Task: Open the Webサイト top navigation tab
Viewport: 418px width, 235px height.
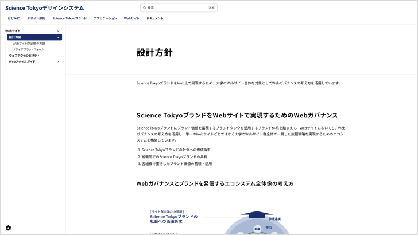Action: [131, 18]
